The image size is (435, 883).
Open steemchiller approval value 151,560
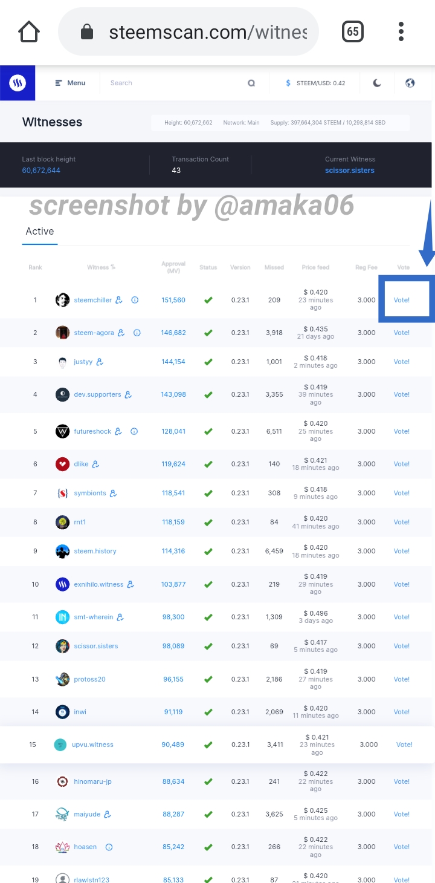point(173,300)
